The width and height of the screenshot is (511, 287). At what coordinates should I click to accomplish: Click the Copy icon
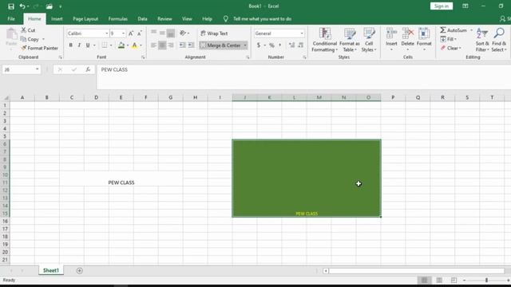[x=23, y=39]
